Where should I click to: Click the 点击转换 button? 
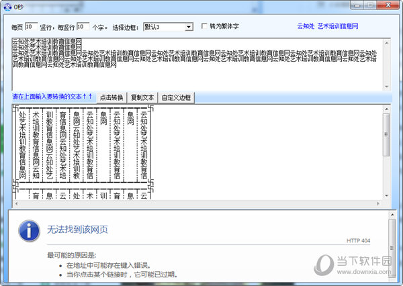[111, 97]
